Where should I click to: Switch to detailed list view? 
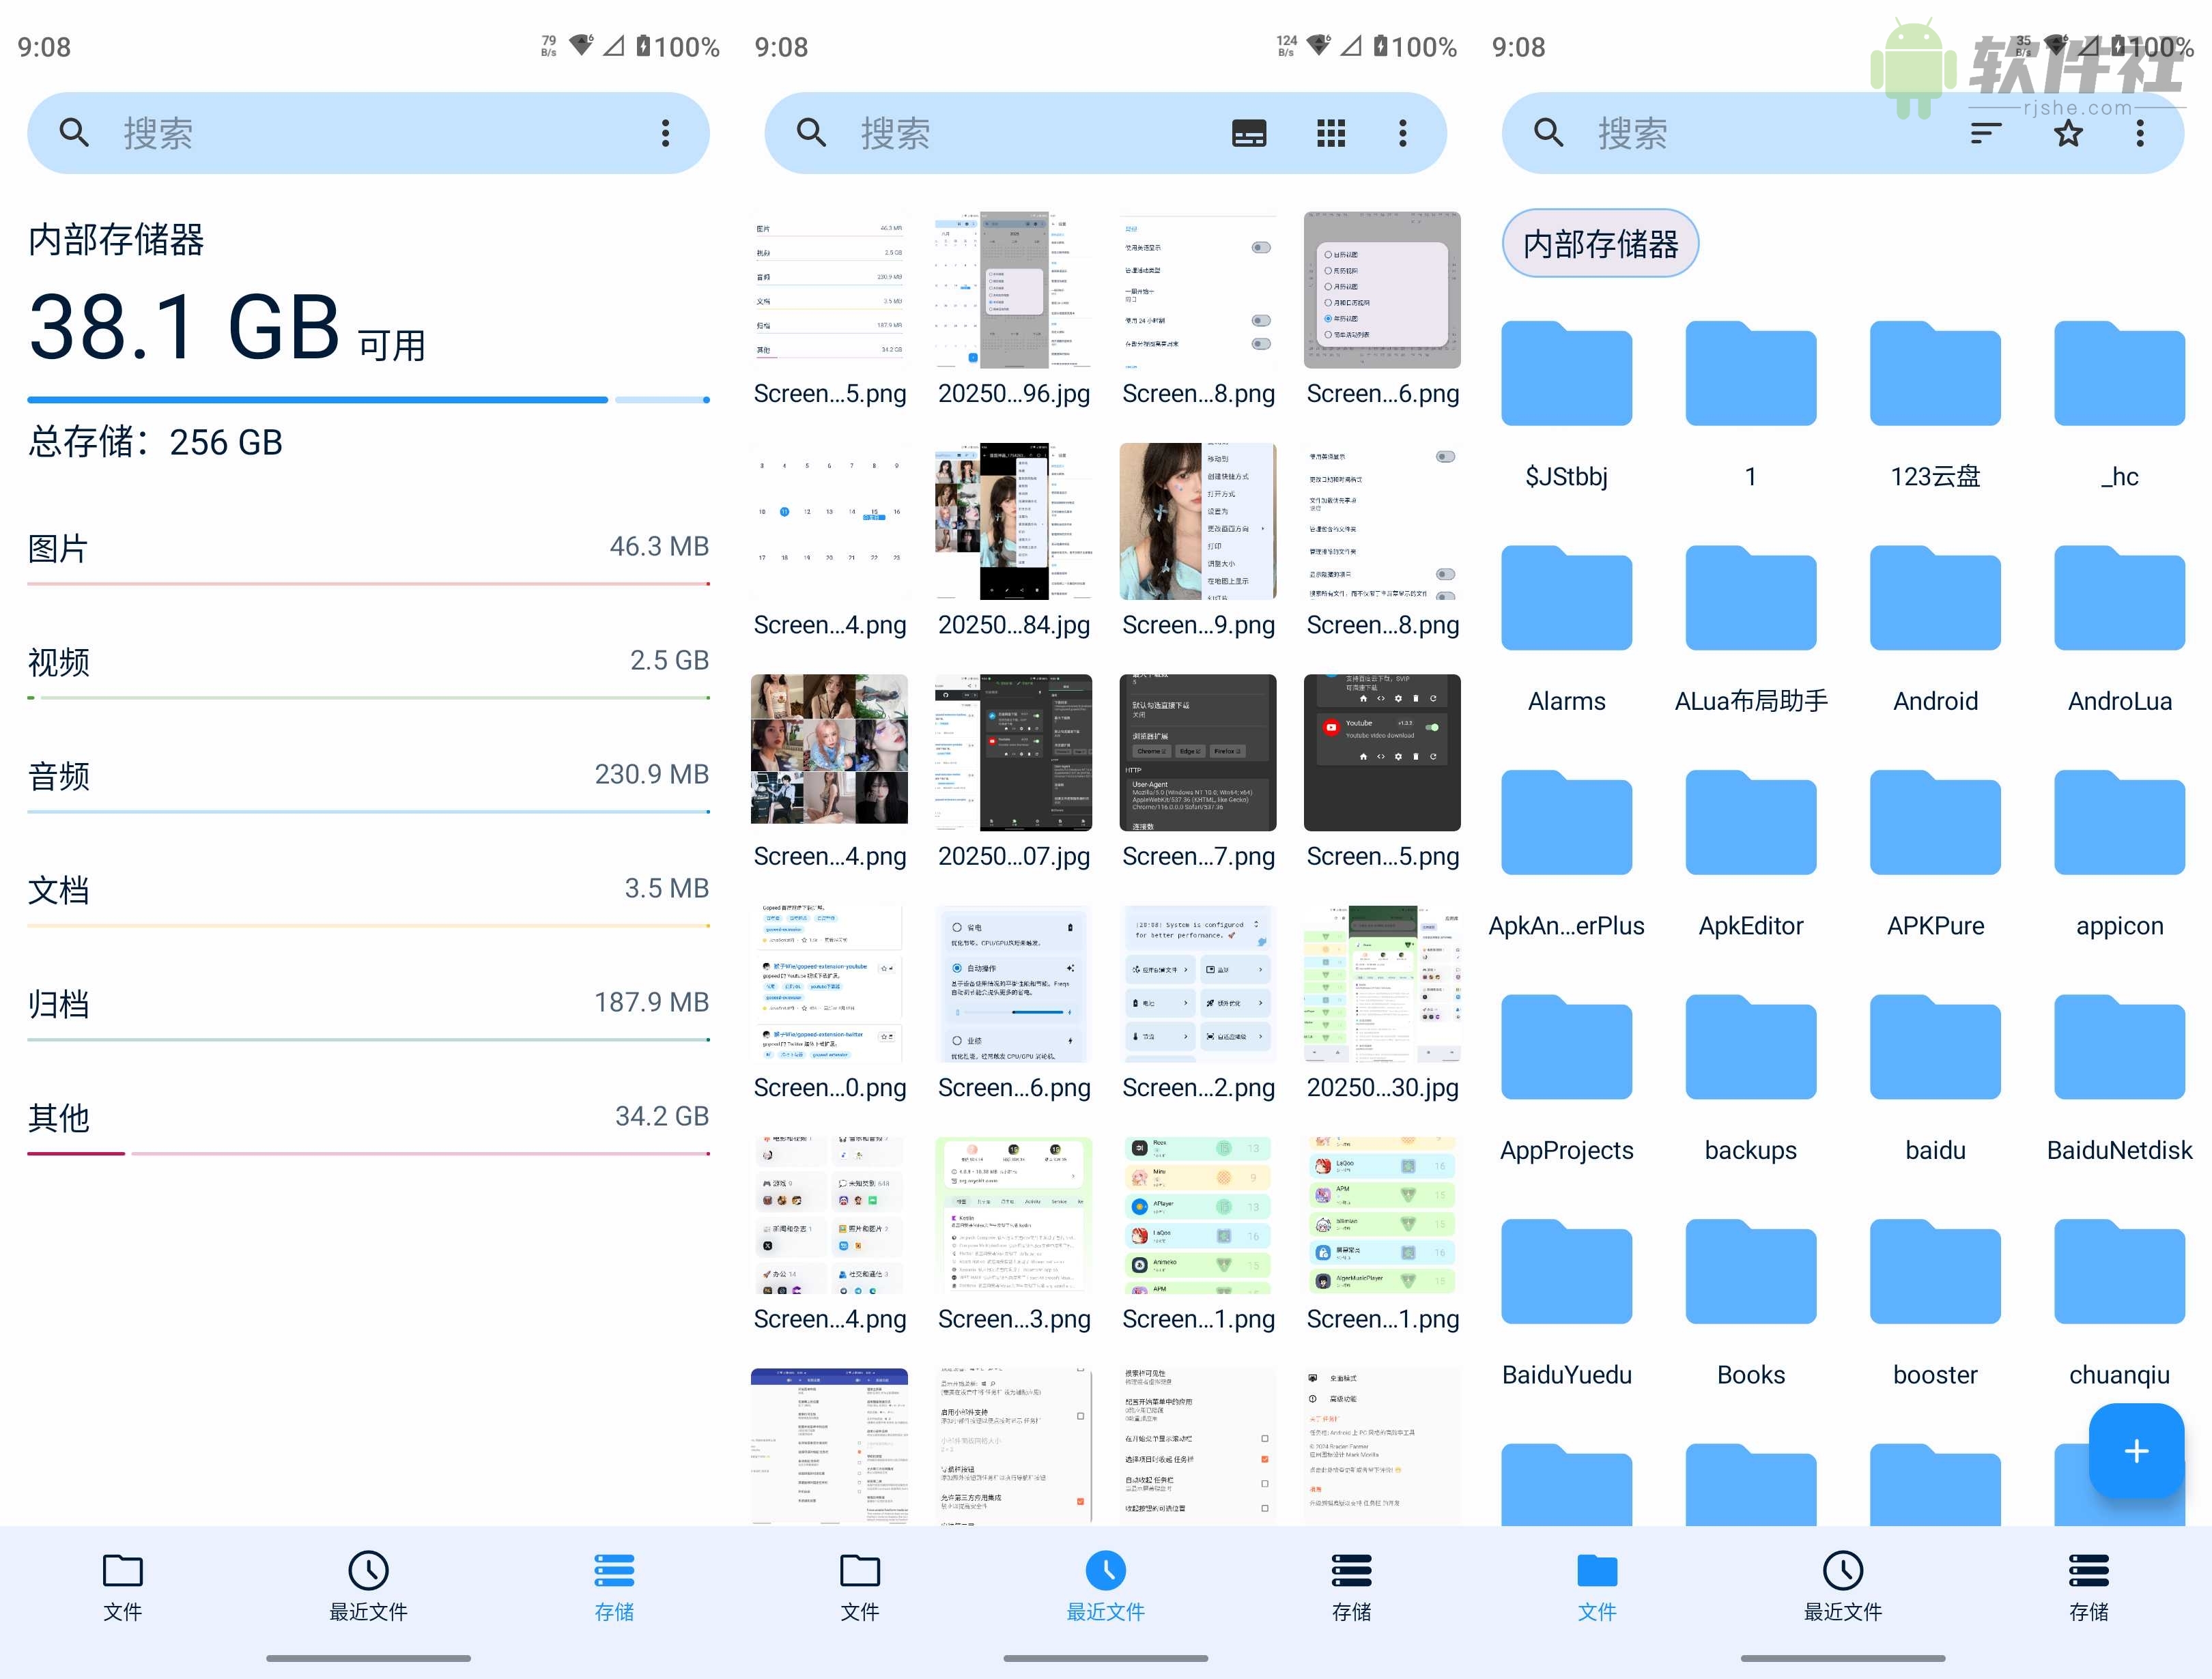(1250, 132)
